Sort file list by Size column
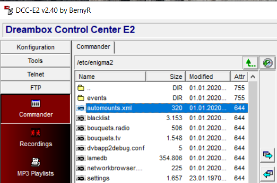277x183 pixels. [166, 76]
